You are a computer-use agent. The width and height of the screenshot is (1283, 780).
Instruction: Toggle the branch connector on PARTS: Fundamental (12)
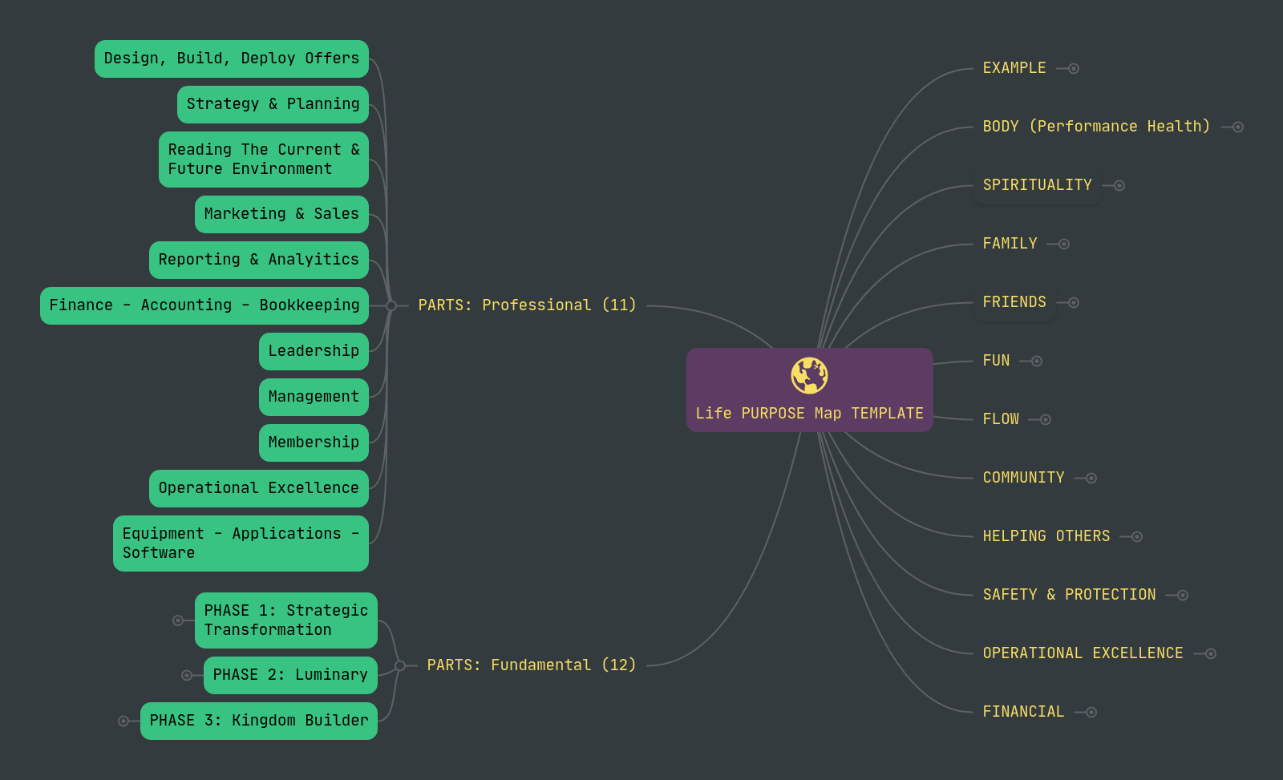pos(400,665)
